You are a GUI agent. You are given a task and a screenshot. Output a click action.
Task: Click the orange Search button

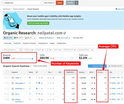click(60, 3)
